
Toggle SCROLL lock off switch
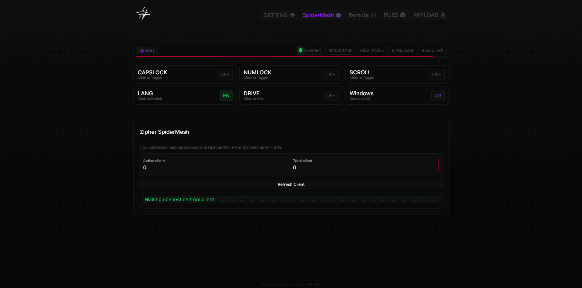(x=436, y=75)
